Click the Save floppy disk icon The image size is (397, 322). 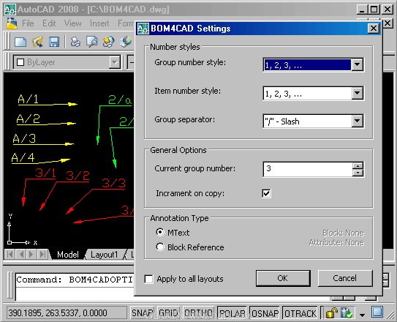click(54, 42)
